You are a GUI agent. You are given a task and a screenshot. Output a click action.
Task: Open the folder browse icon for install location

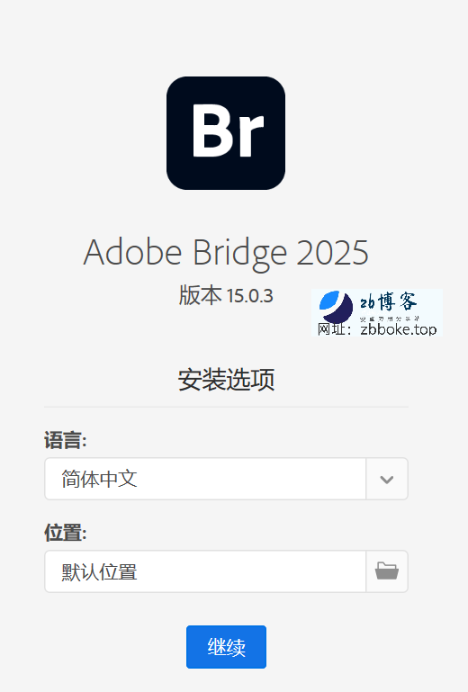tap(387, 571)
